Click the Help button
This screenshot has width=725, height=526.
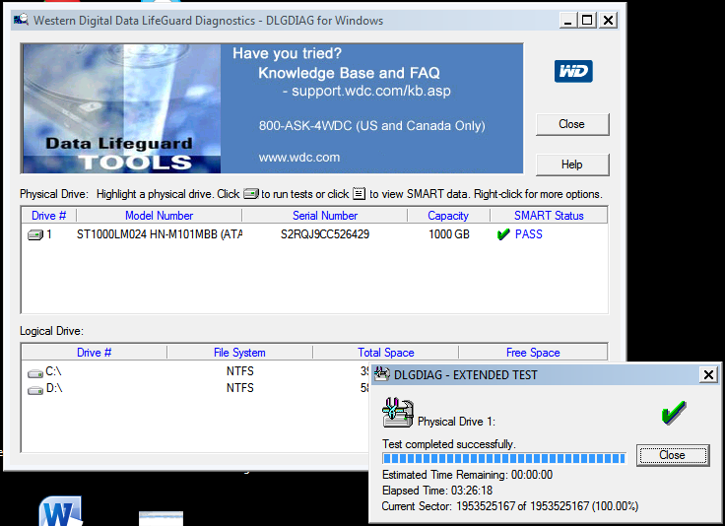(572, 164)
